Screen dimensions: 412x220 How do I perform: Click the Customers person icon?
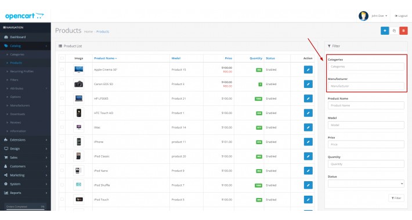click(x=6, y=166)
